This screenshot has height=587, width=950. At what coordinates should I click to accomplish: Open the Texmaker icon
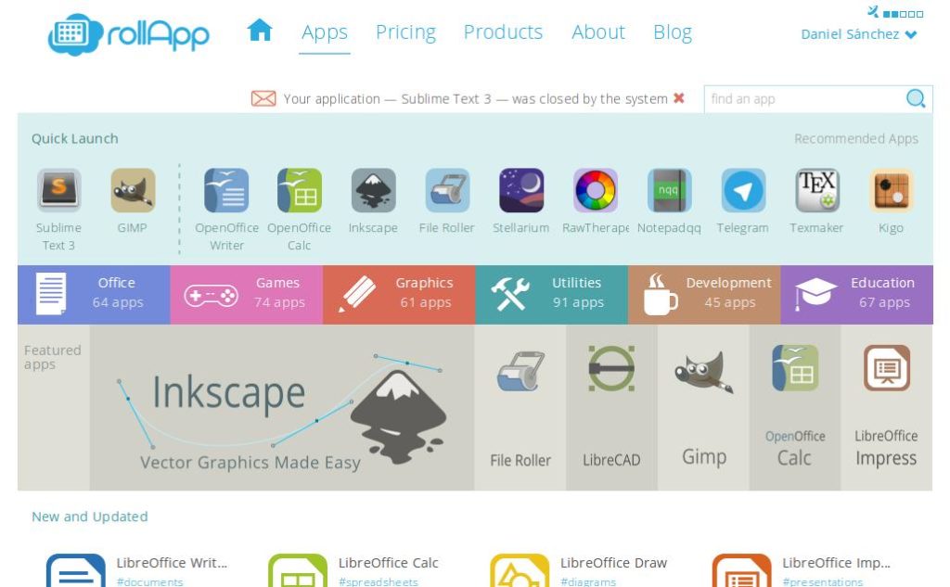click(816, 190)
